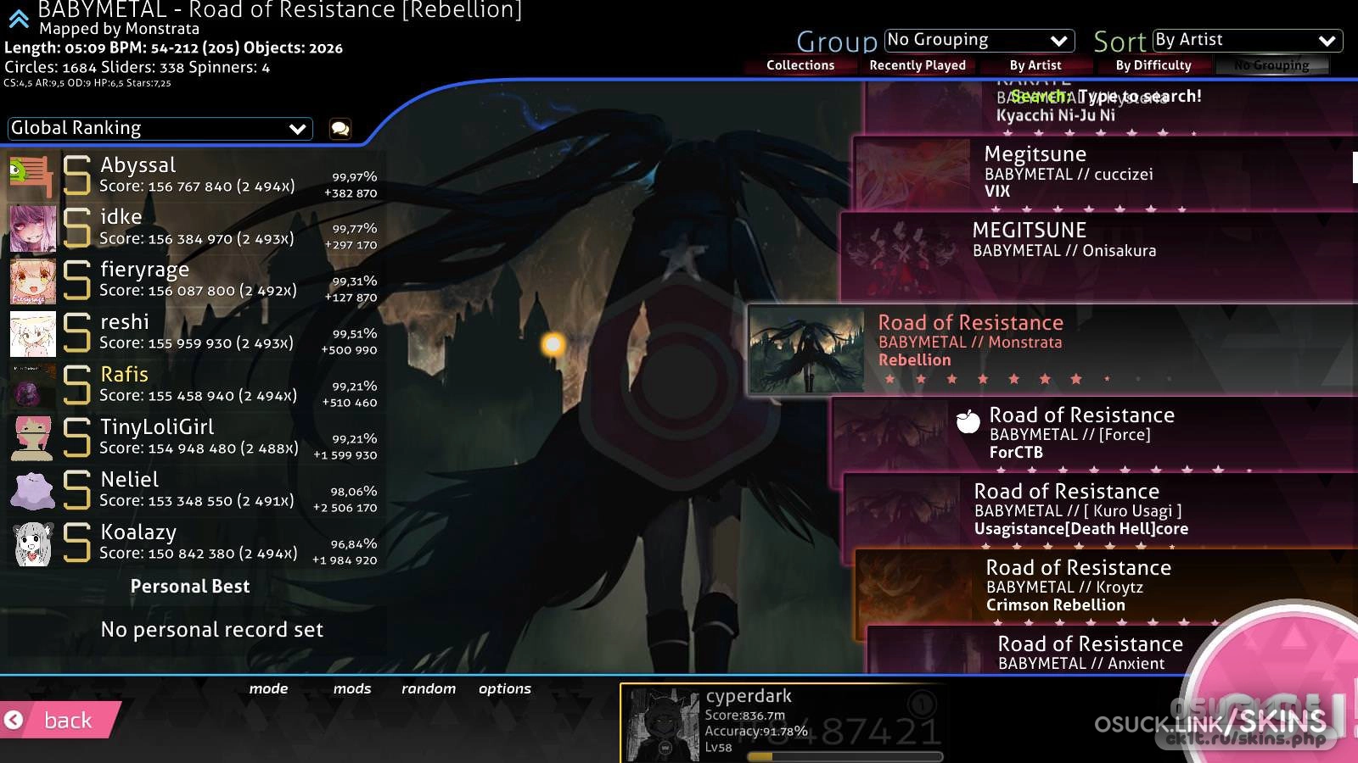Click Koalazy's player avatar
Screen dimensions: 1358x763
coord(32,543)
